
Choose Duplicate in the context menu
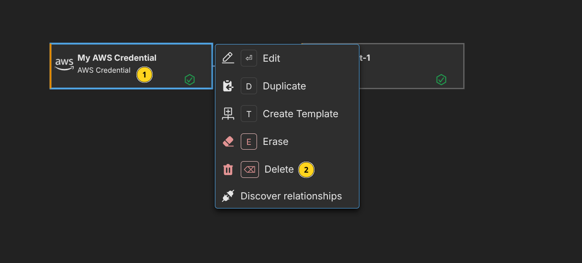284,86
